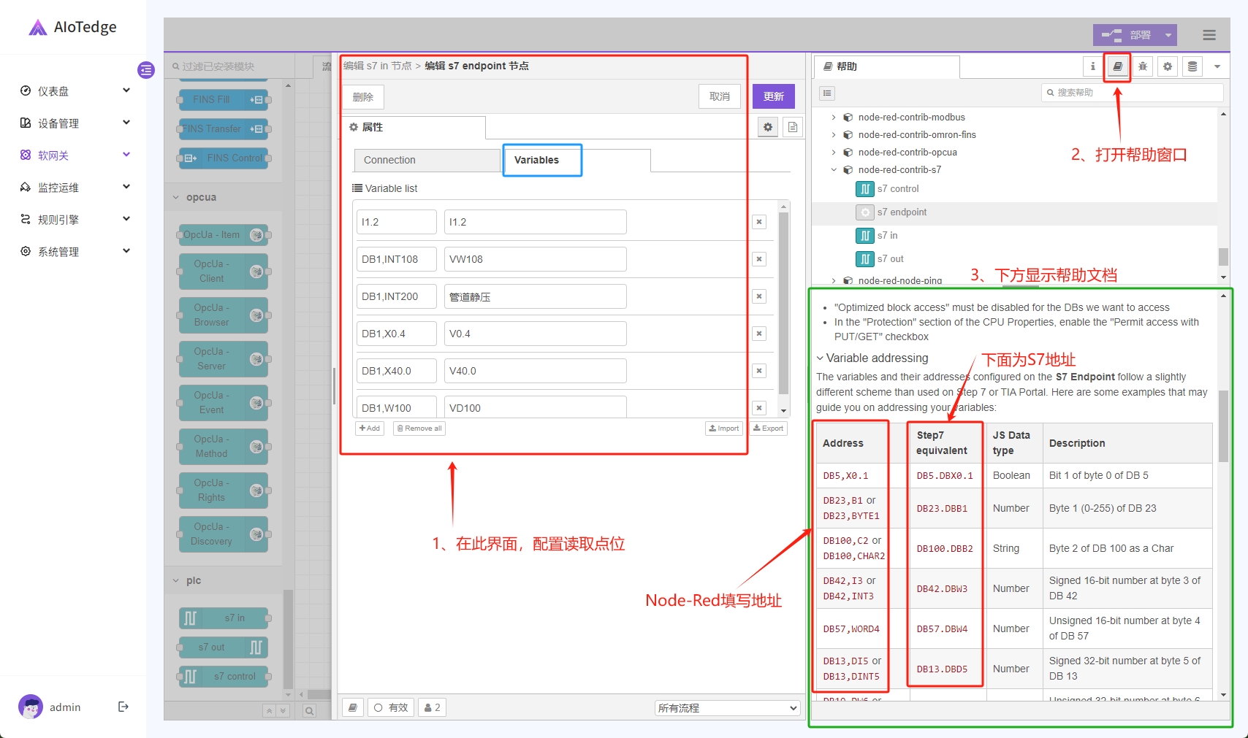The width and height of the screenshot is (1248, 738).
Task: Click the Remove all button
Action: pyautogui.click(x=419, y=428)
